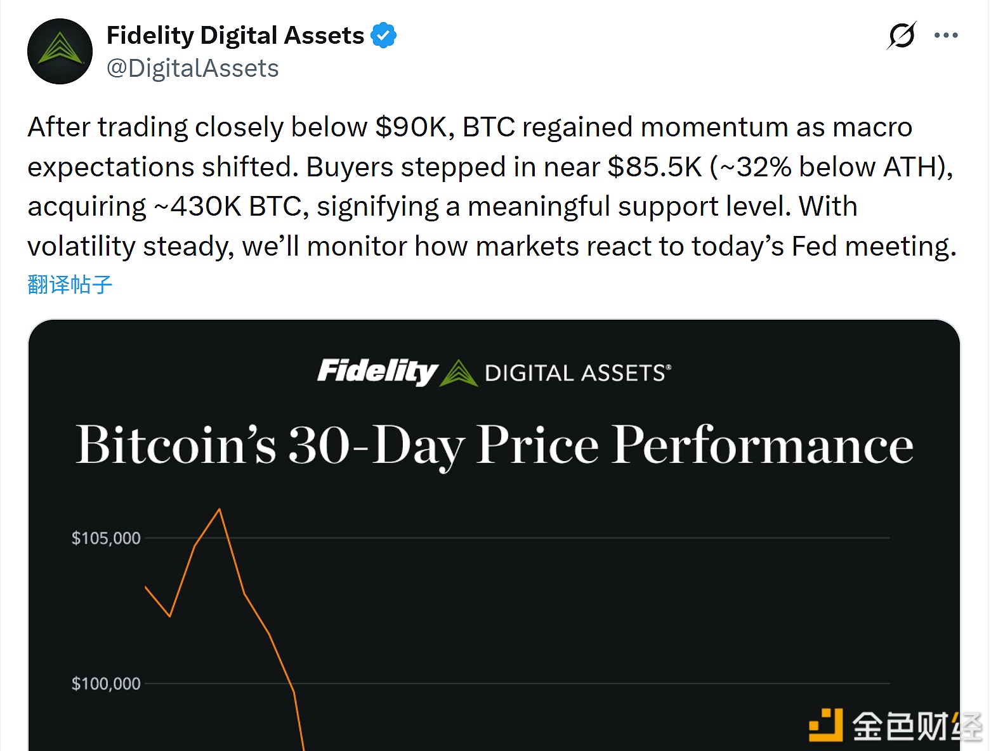
Task: Click the $100,000 axis label
Action: [x=106, y=684]
